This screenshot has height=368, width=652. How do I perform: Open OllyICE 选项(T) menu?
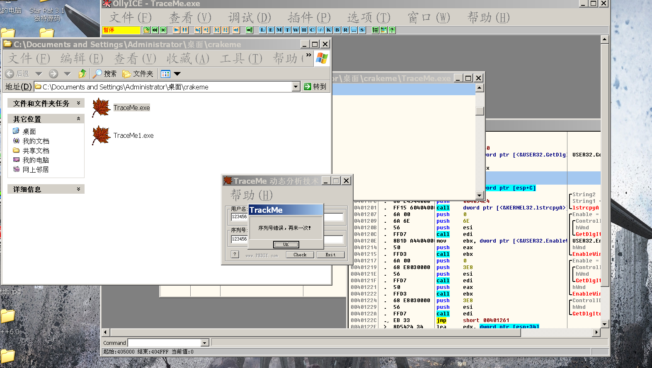369,17
